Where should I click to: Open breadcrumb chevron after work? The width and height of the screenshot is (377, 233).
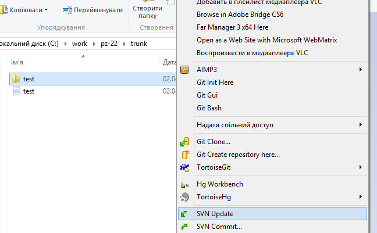tap(94, 44)
